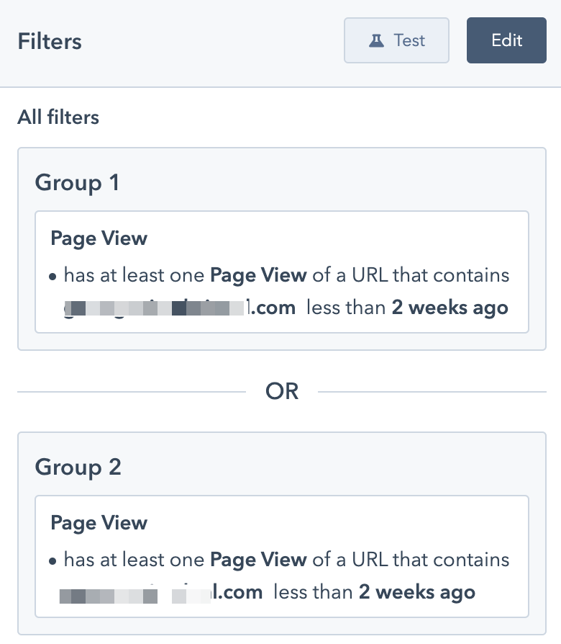Click the Page View title in Group 2

click(99, 523)
